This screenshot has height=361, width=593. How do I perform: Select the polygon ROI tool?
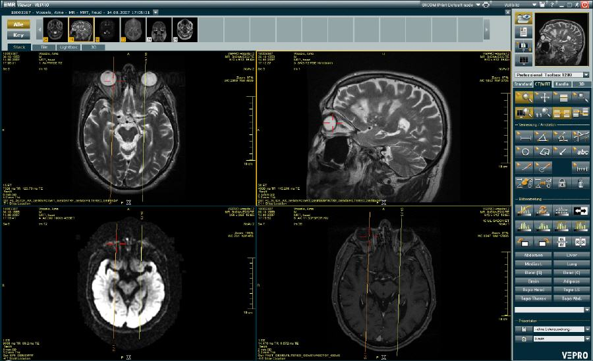[x=544, y=152]
